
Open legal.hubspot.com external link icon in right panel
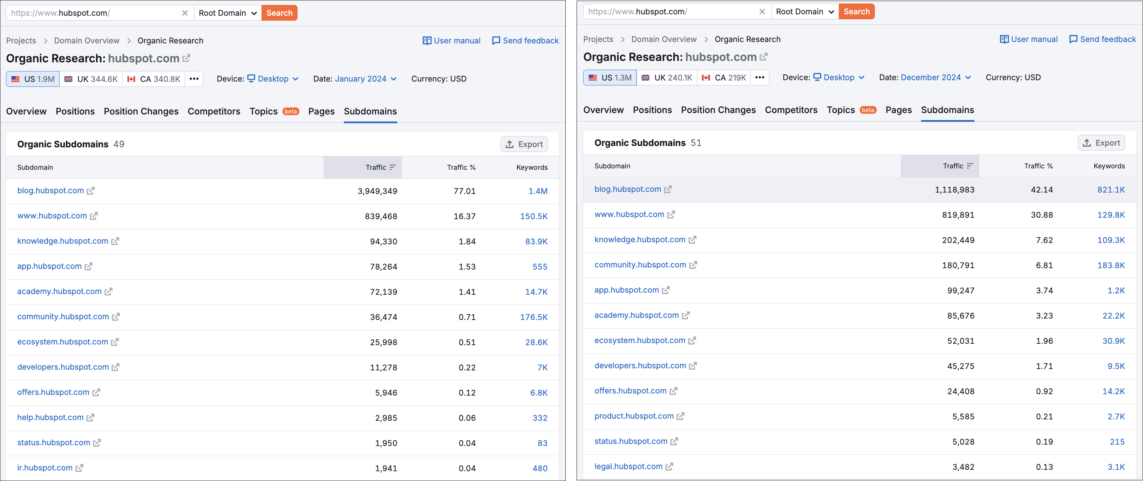[x=669, y=467]
